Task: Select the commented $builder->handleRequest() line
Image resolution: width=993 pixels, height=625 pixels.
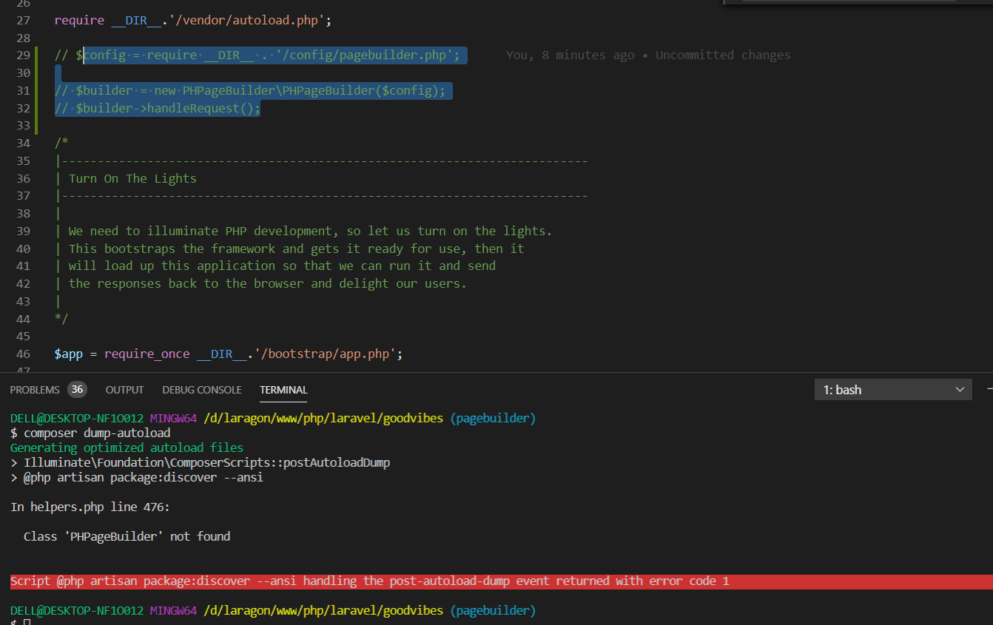Action: (x=157, y=108)
